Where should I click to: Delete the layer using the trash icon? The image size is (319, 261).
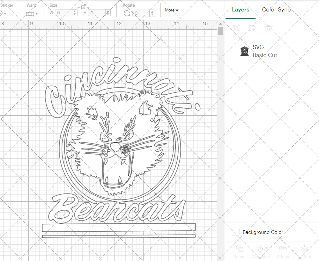(269, 29)
